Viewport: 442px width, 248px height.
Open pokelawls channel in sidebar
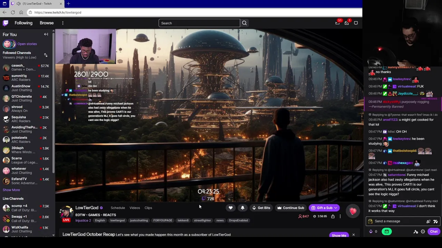coord(26,139)
